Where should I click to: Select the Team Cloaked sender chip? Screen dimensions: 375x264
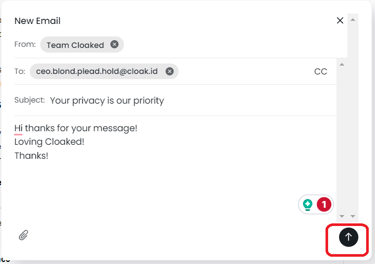point(75,45)
